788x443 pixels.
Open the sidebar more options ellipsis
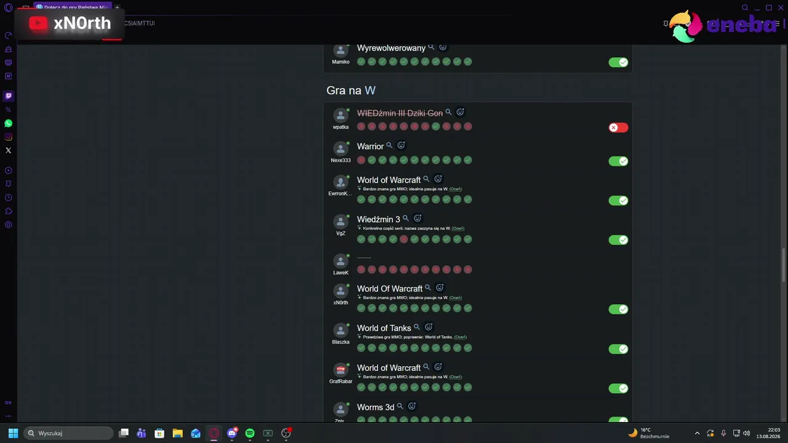[x=8, y=415]
